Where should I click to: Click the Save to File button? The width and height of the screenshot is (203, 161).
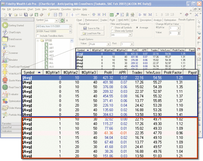(x=92, y=28)
